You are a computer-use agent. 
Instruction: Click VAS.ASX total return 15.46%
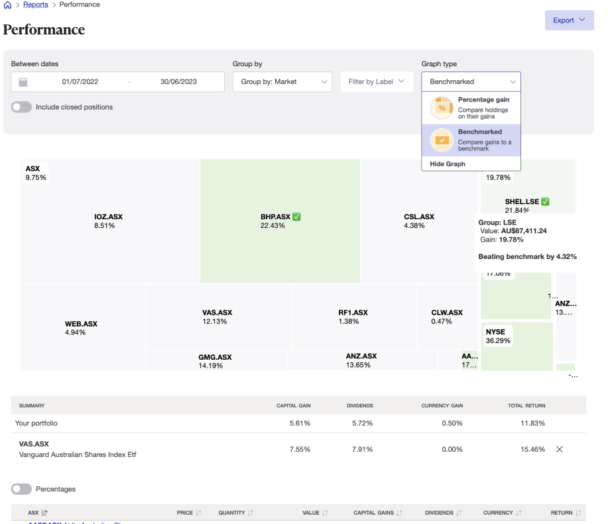tap(532, 449)
